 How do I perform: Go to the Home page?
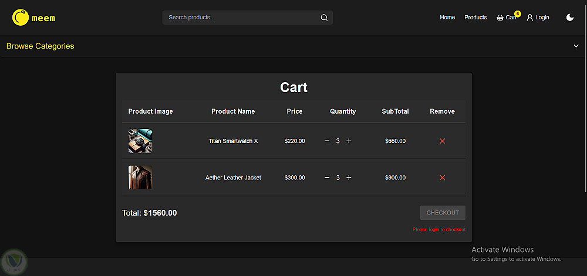pos(447,18)
